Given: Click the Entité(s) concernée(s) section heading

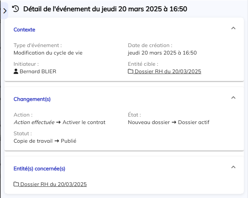Looking at the screenshot, I should click(x=39, y=168).
